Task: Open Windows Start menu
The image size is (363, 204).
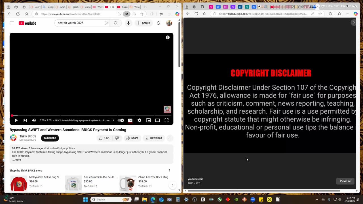Action: [x=85, y=199]
